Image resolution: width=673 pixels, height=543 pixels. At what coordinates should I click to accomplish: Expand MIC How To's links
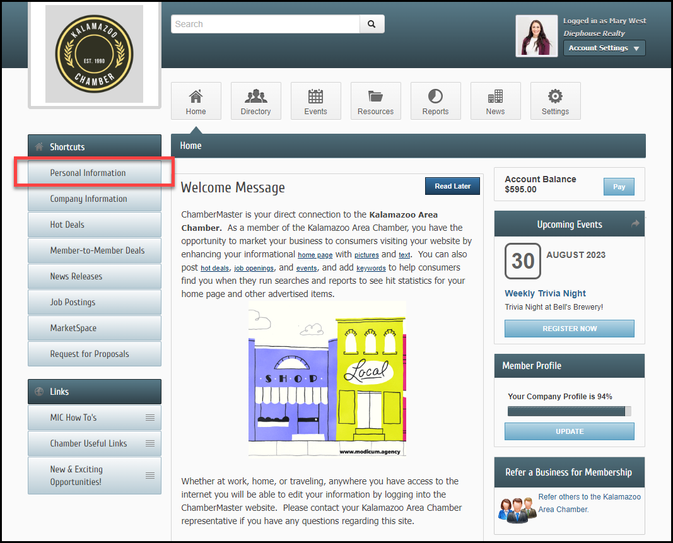pos(95,417)
